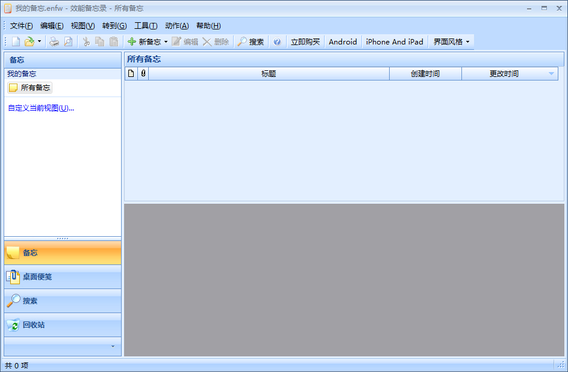Viewport: 568px width, 372px height.
Task: Expand the 界面风格 style dropdown
Action: coord(467,42)
